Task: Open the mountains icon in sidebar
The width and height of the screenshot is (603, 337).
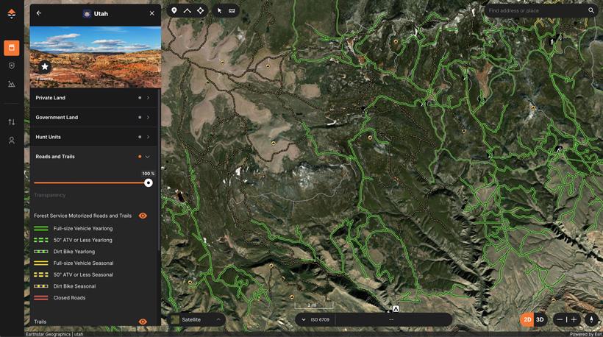Action: (x=12, y=84)
